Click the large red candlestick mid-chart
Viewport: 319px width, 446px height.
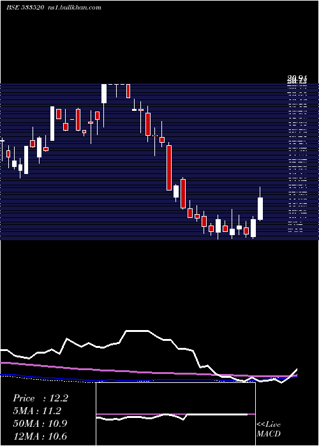(169, 168)
